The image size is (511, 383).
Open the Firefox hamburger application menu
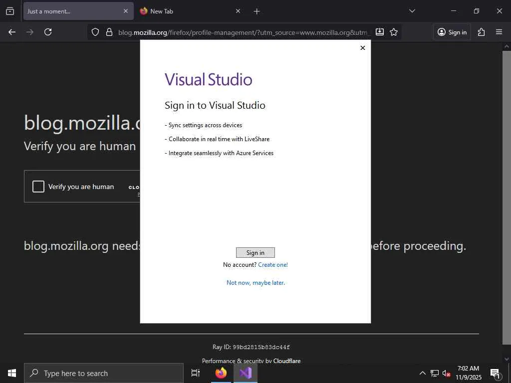tap(499, 32)
